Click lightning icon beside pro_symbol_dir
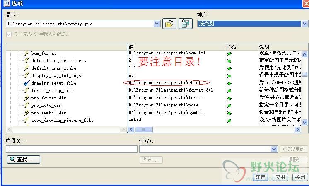The image size is (309, 186). (27, 113)
